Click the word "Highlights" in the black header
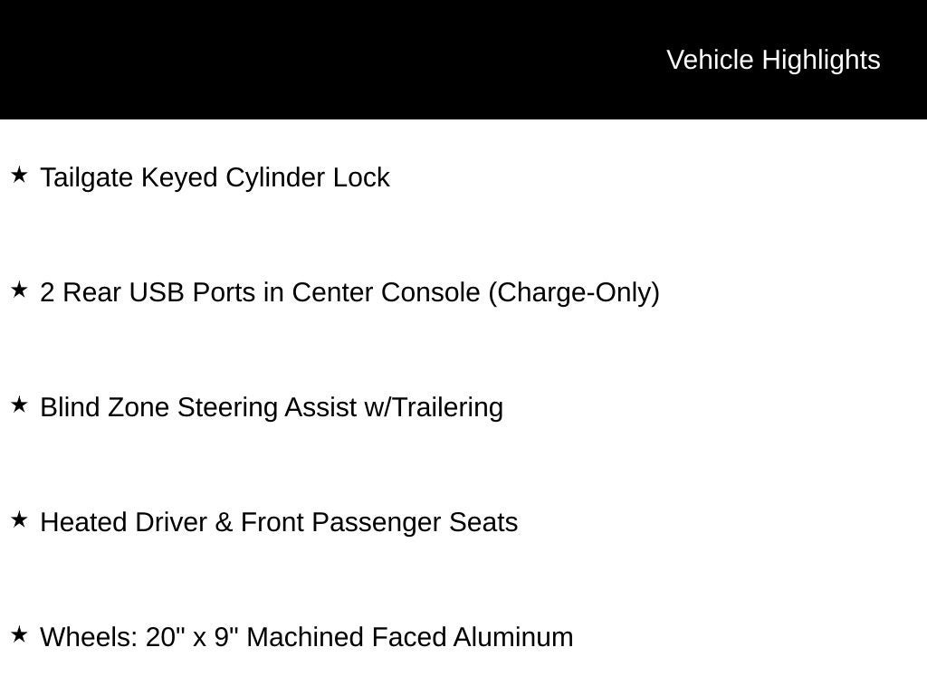927x695 pixels. 821,60
